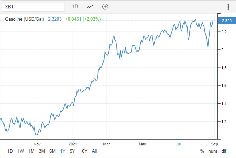Click the plus icon to add comparison
Image resolution: width=236 pixels, height=158 pixels.
[105, 7]
